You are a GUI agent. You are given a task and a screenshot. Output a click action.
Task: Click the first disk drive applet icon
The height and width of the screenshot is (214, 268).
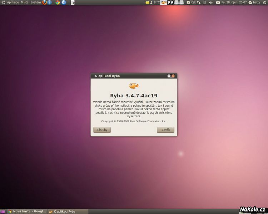177,2
